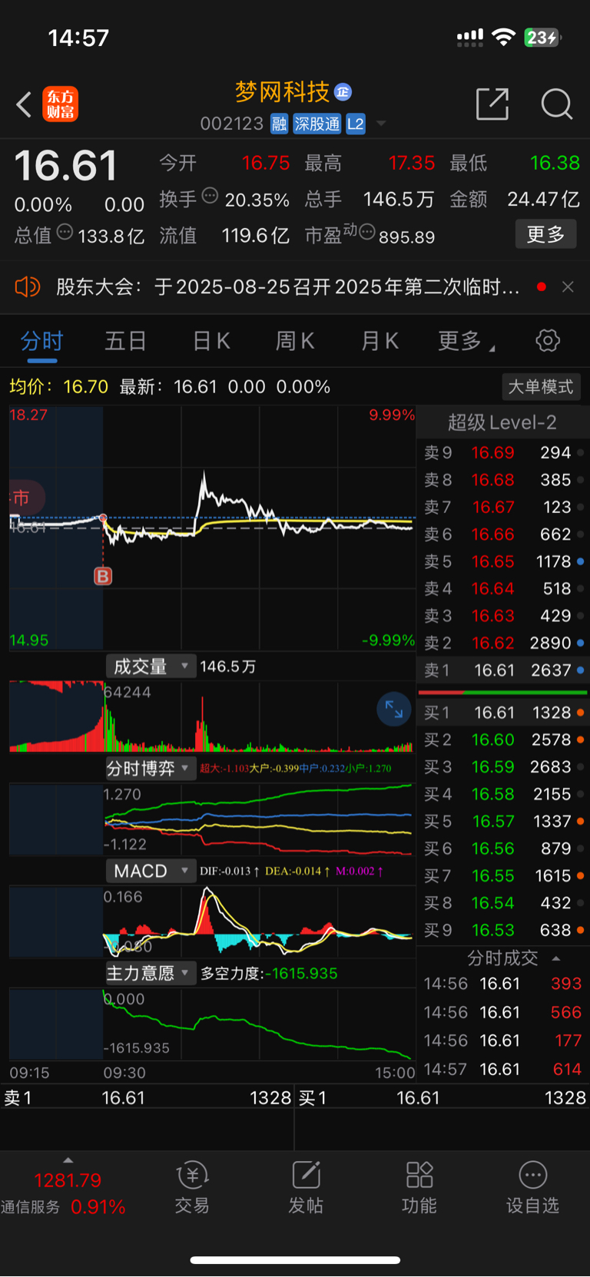Select the 卖5 16.65 order row

click(503, 561)
